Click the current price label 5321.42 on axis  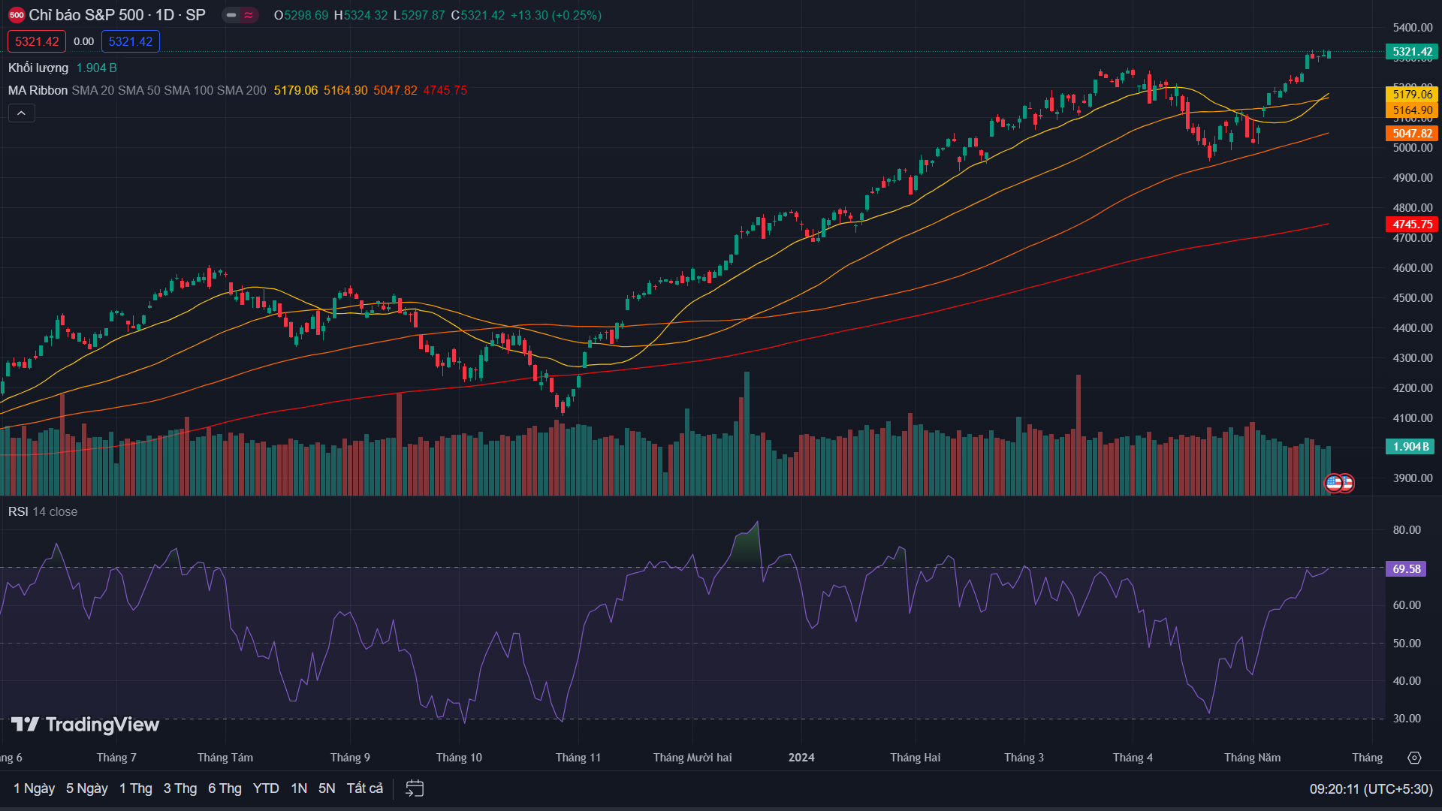pos(1412,52)
